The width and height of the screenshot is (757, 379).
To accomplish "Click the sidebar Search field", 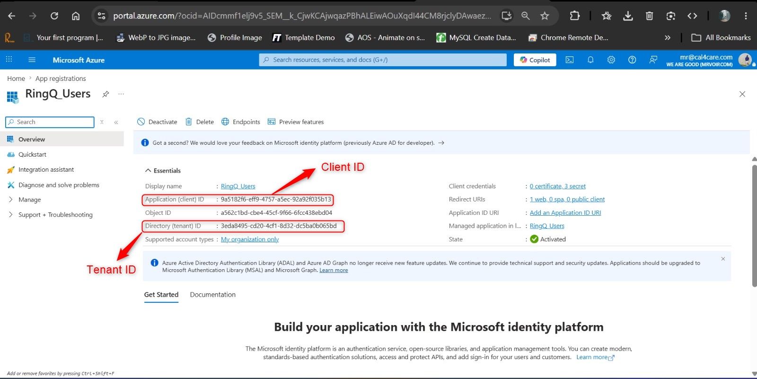I will (50, 122).
